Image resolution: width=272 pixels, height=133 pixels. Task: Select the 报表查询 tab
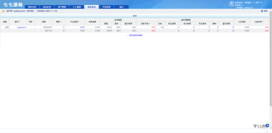[x=91, y=7]
